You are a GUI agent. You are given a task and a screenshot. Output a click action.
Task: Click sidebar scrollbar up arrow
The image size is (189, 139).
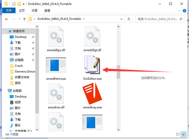pyautogui.click(x=37, y=27)
